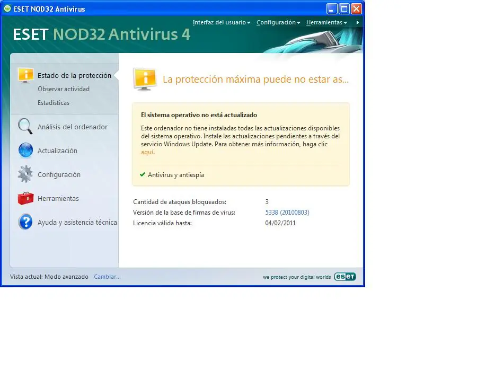Click 'we protect your digital worlds' slogan
This screenshot has height=371, width=477.
pyautogui.click(x=297, y=277)
